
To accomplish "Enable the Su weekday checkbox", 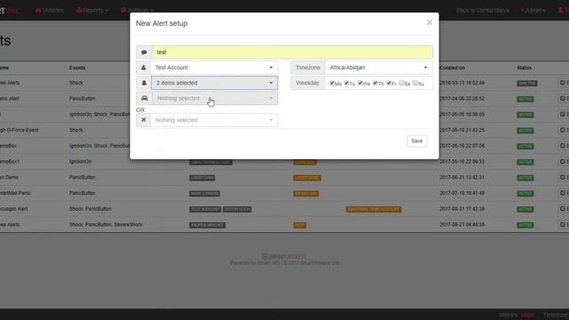I will (x=415, y=83).
